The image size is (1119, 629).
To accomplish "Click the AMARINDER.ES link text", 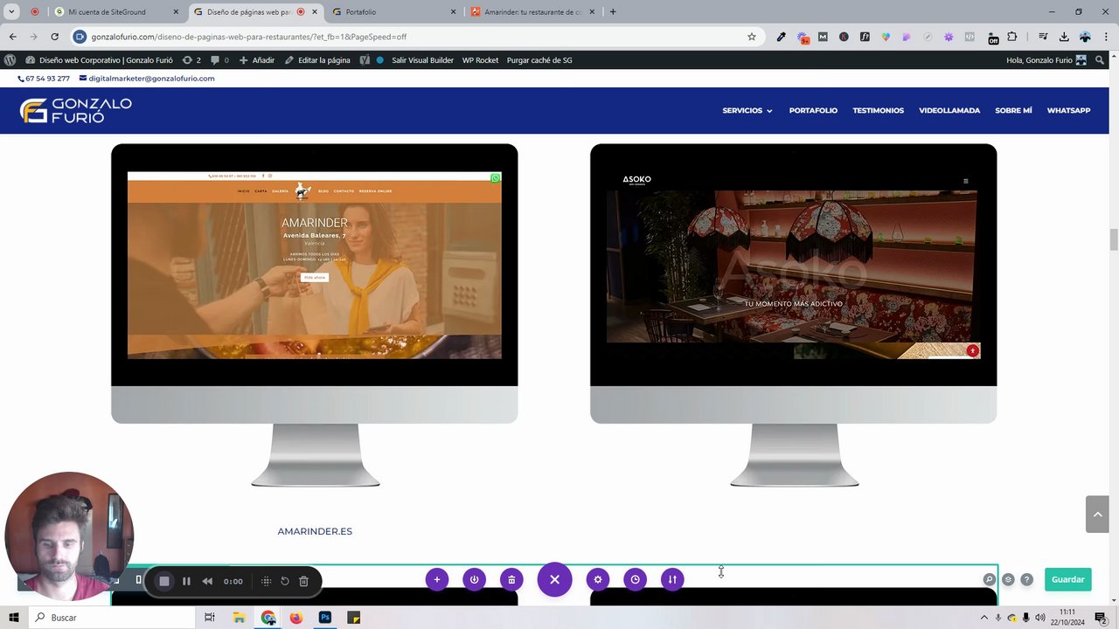I will (315, 531).
